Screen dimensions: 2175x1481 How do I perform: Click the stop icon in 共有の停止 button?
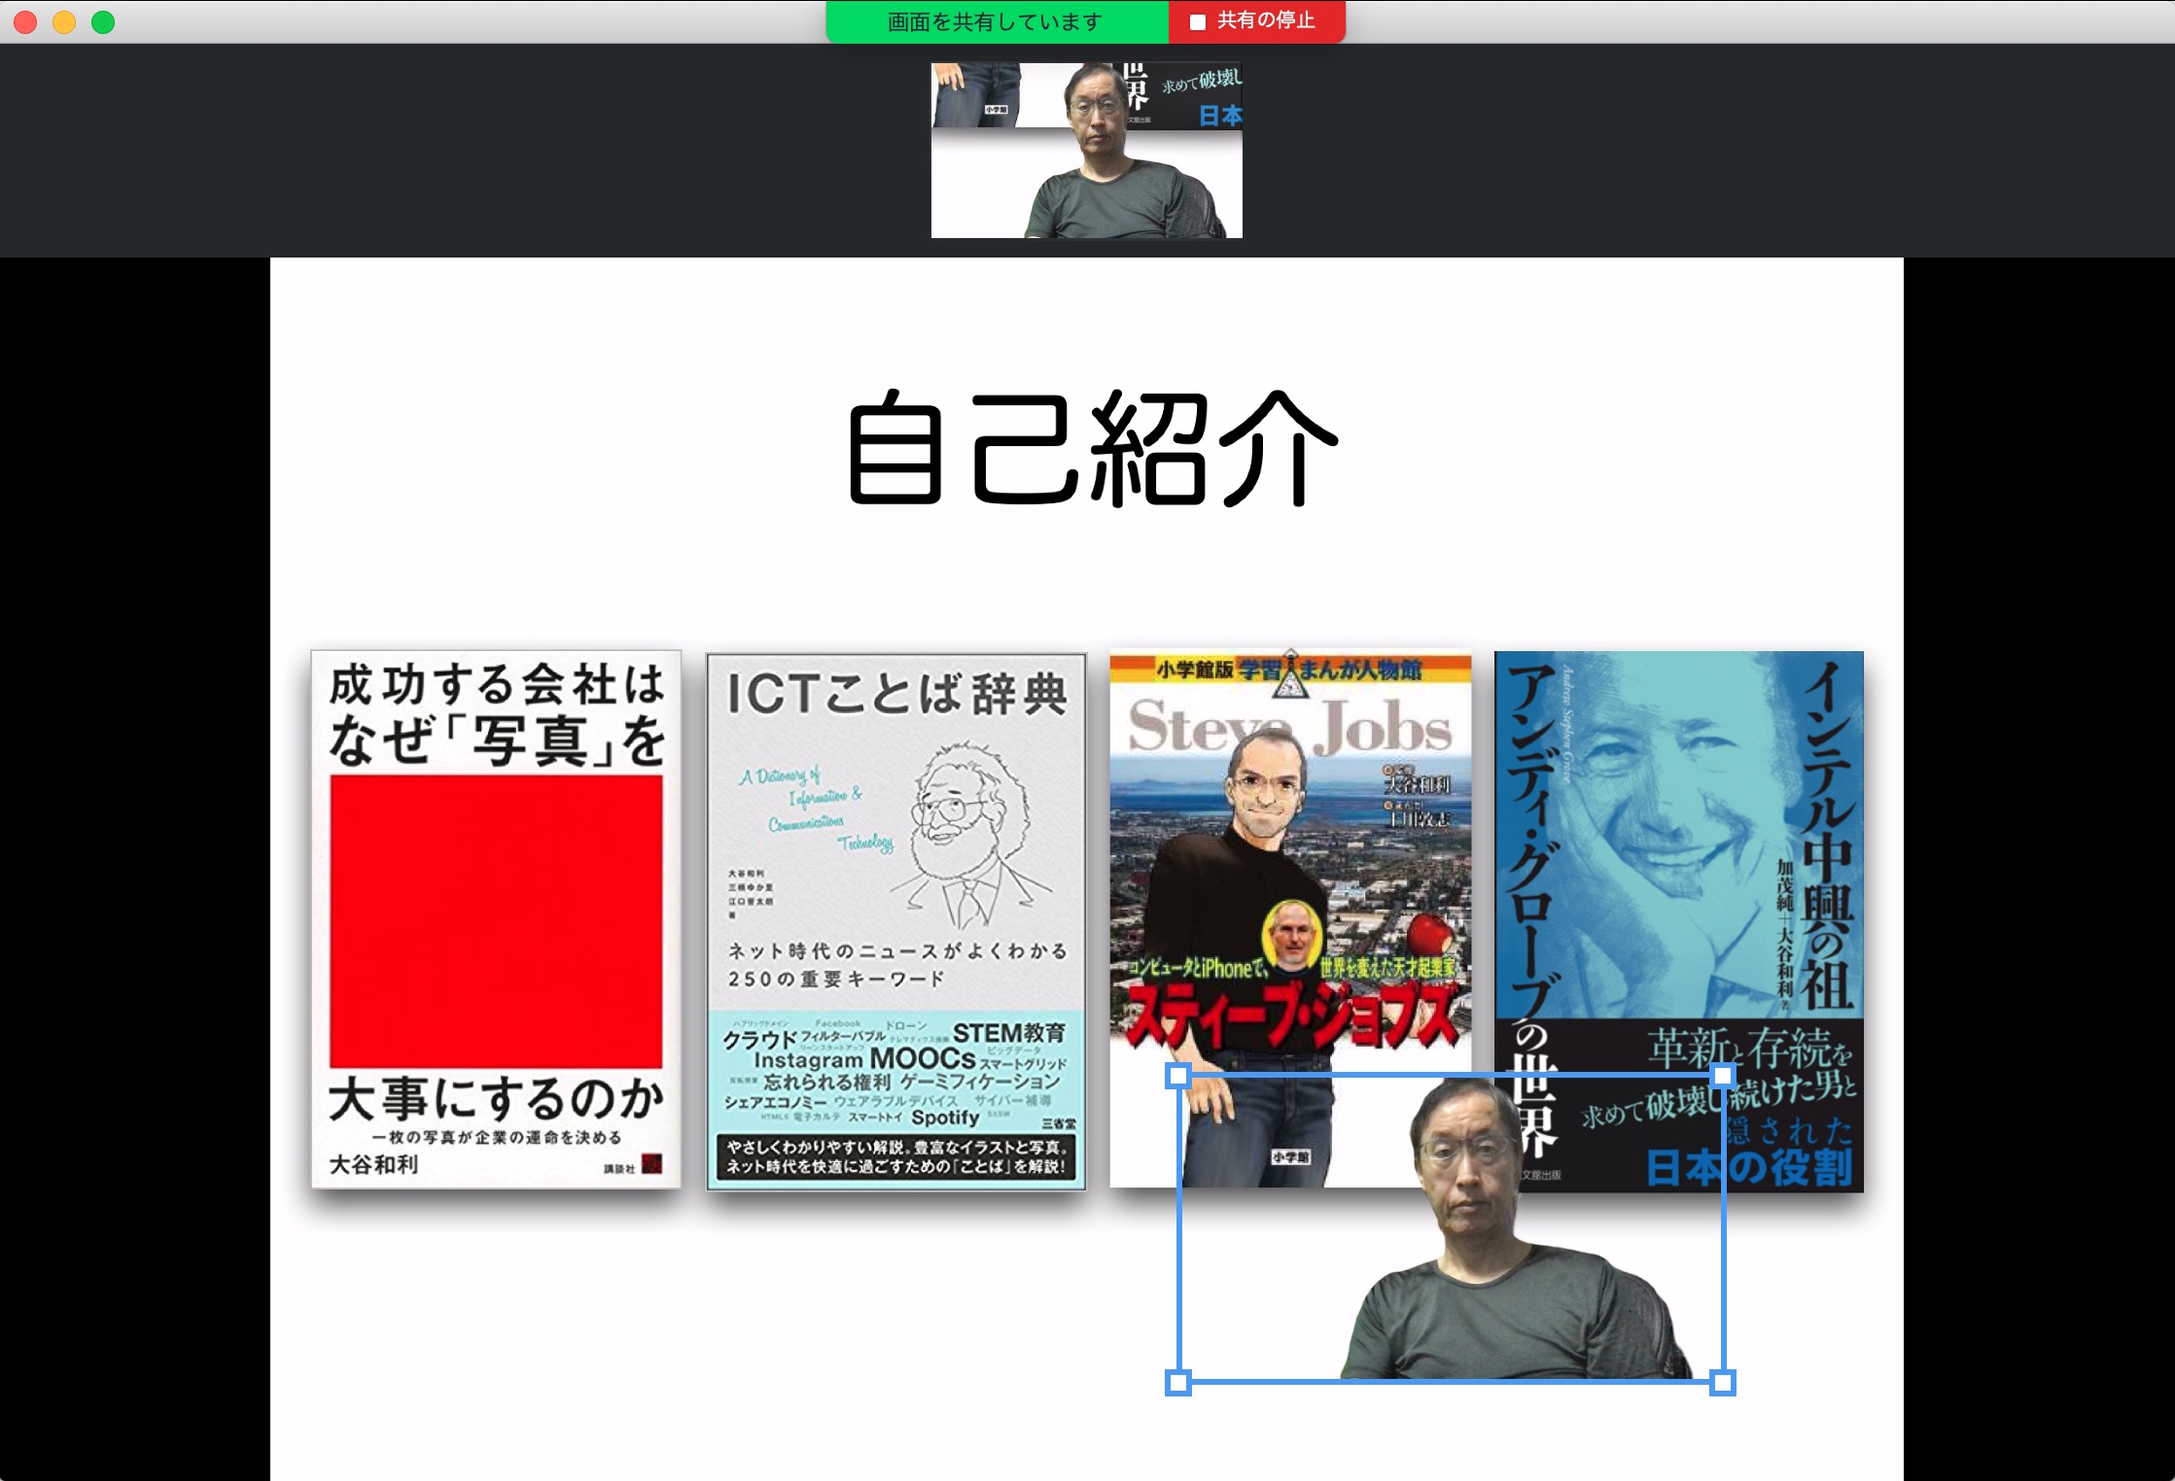click(1197, 21)
